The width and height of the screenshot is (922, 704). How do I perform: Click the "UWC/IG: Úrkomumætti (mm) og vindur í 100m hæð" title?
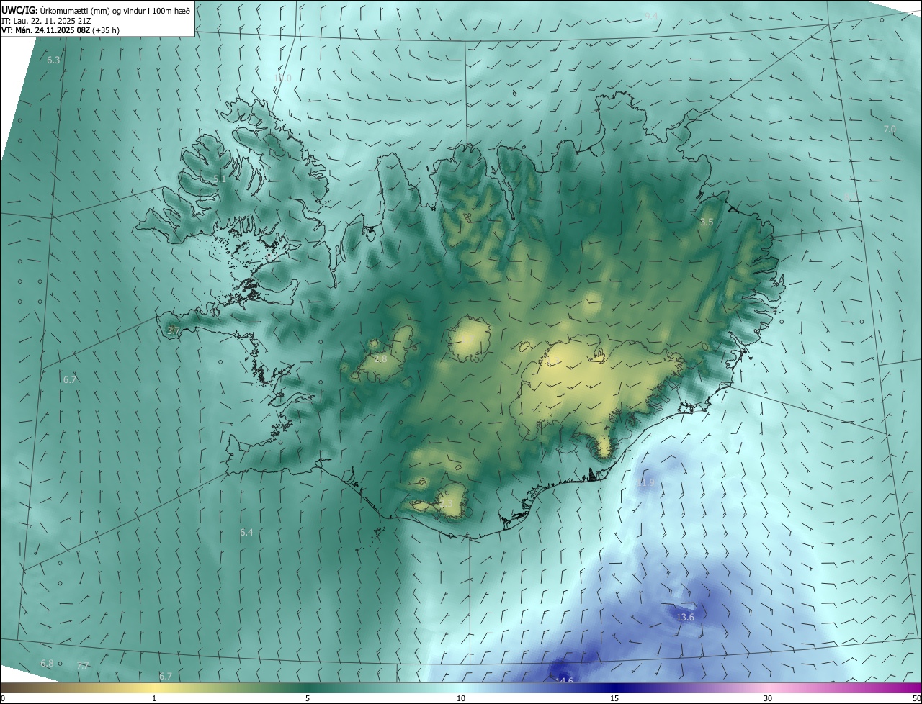tap(96, 9)
